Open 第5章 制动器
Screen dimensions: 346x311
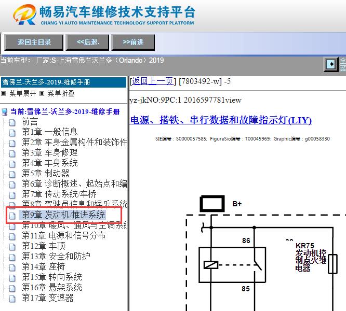pos(45,173)
